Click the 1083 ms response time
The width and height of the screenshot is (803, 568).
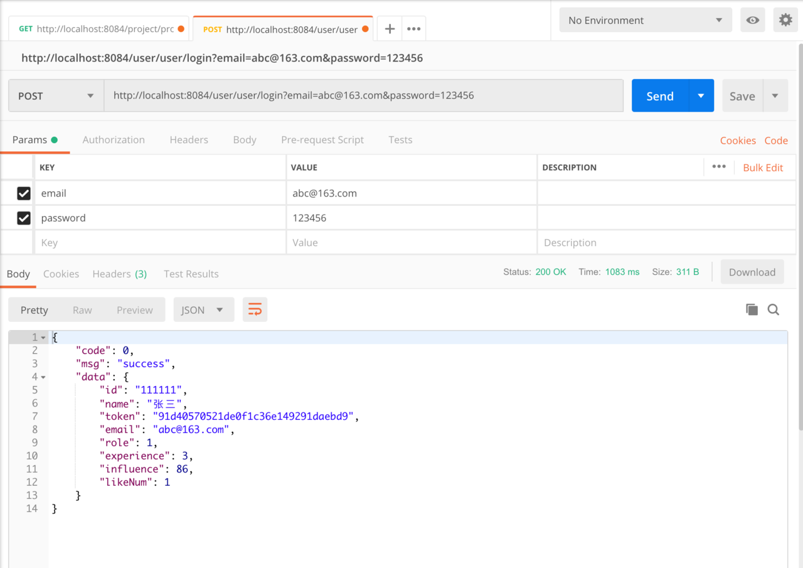point(622,272)
